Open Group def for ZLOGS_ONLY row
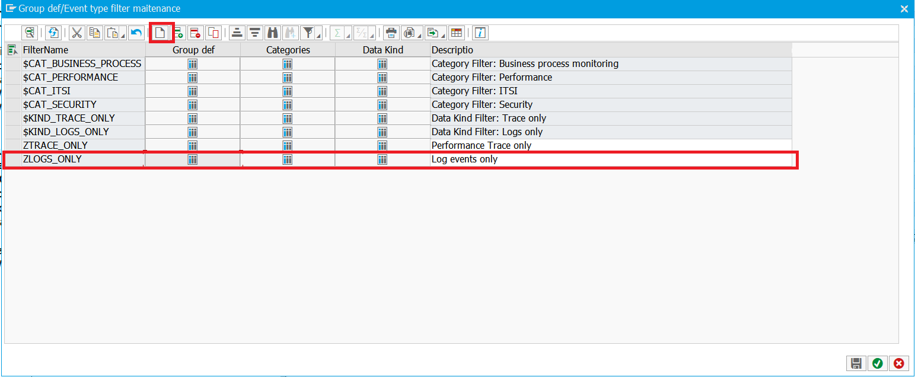Image resolution: width=915 pixels, height=377 pixels. click(193, 159)
